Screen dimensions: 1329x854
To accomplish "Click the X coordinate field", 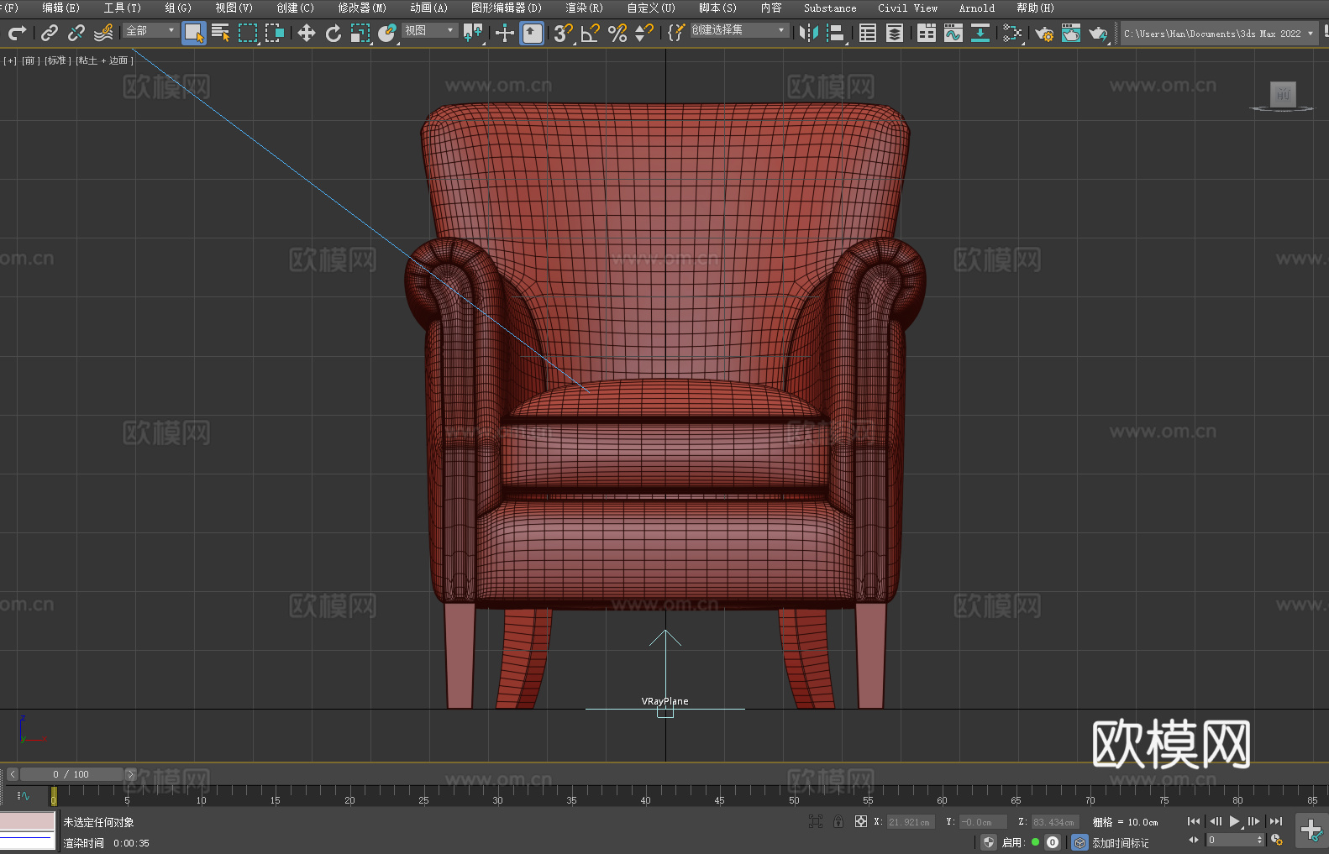I will 910,822.
